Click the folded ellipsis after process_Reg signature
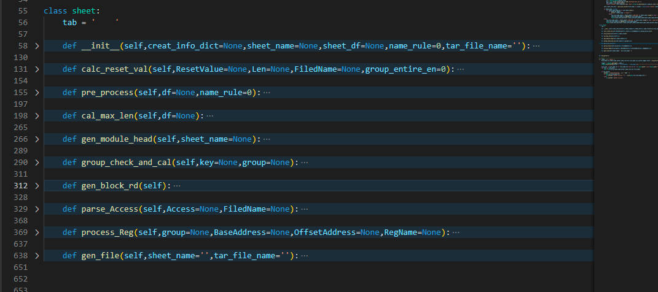Screen dimensions: 658x292 click(x=455, y=232)
